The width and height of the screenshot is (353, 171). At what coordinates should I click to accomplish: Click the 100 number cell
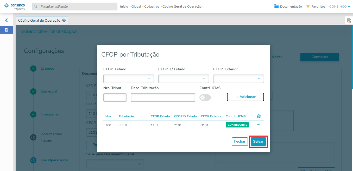pos(108,125)
